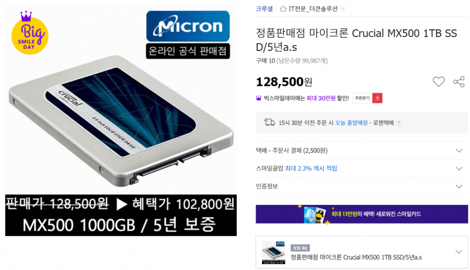Click the arrow icon after seller name
Screen dimensions: 470x270
tap(343, 9)
